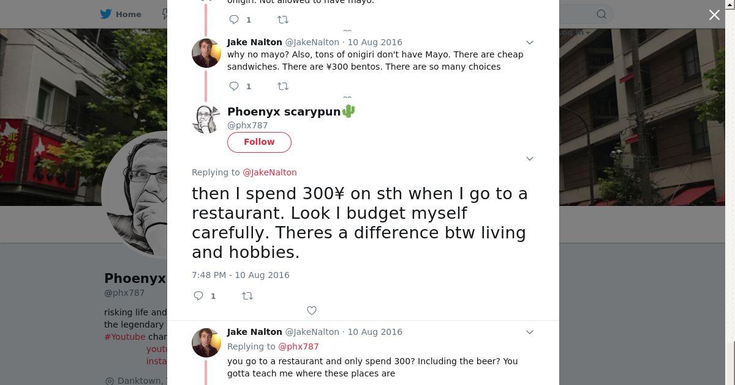The height and width of the screenshot is (385, 735).
Task: Click Phoenyx scarypun's sketch avatar in tweet
Action: [206, 119]
